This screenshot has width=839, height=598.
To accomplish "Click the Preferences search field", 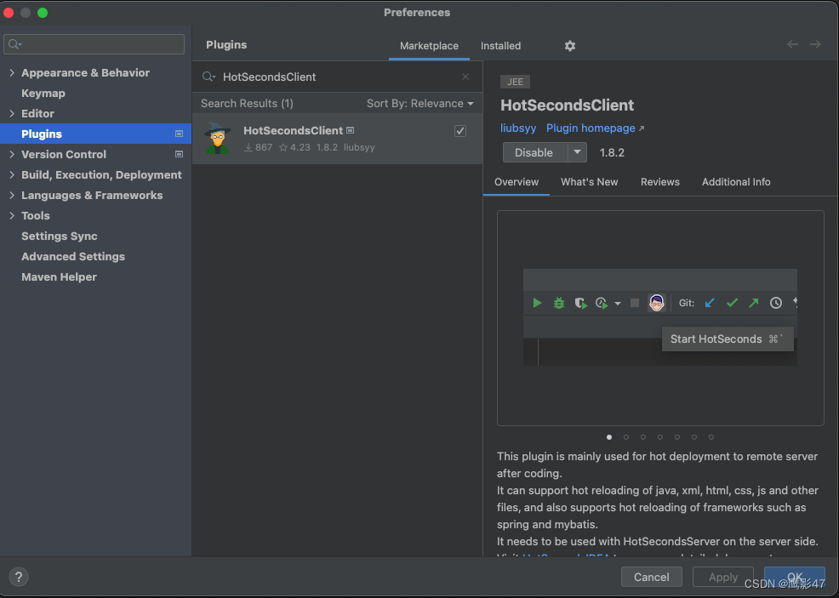I will [x=94, y=43].
